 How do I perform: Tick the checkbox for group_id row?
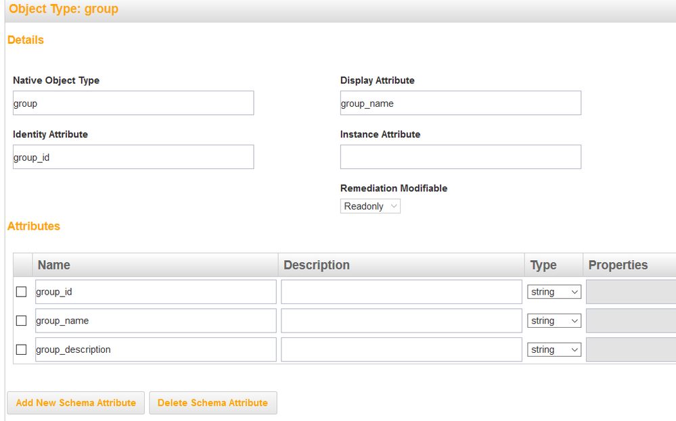(x=22, y=292)
